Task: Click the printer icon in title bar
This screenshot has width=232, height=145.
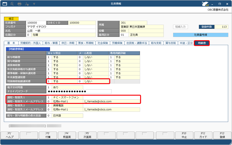Action: 20,4
